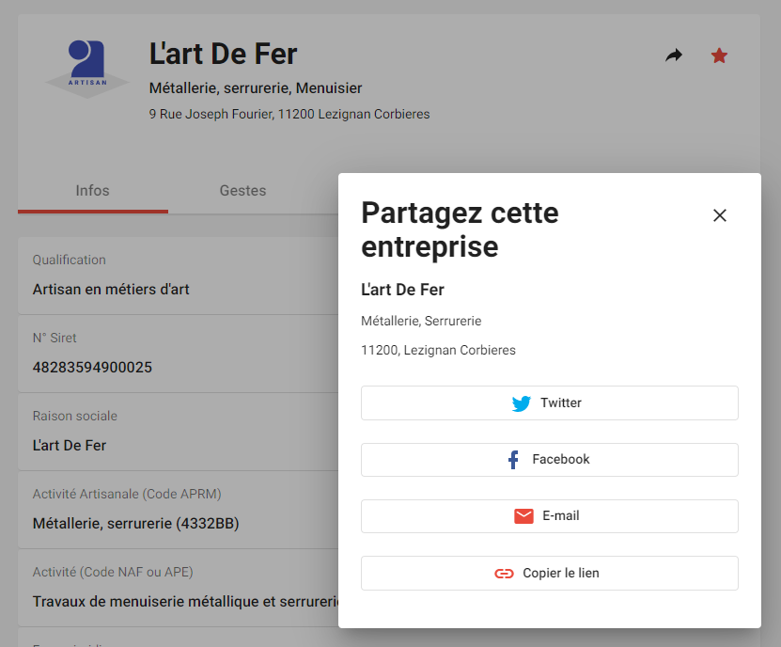Viewport: 781px width, 647px height.
Task: Click the Raison sociale value L'art De Fer
Action: [70, 446]
